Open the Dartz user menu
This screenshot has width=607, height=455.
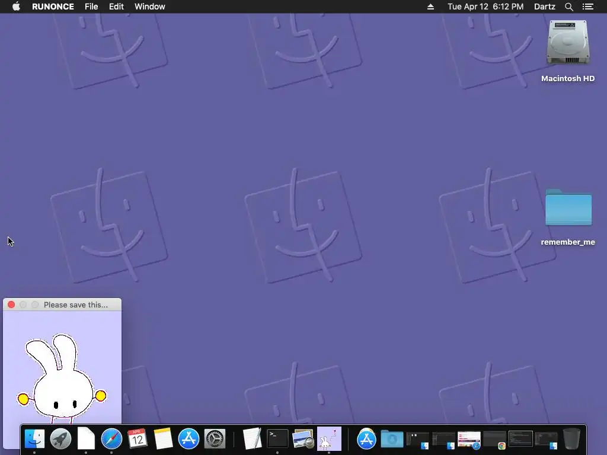(545, 7)
